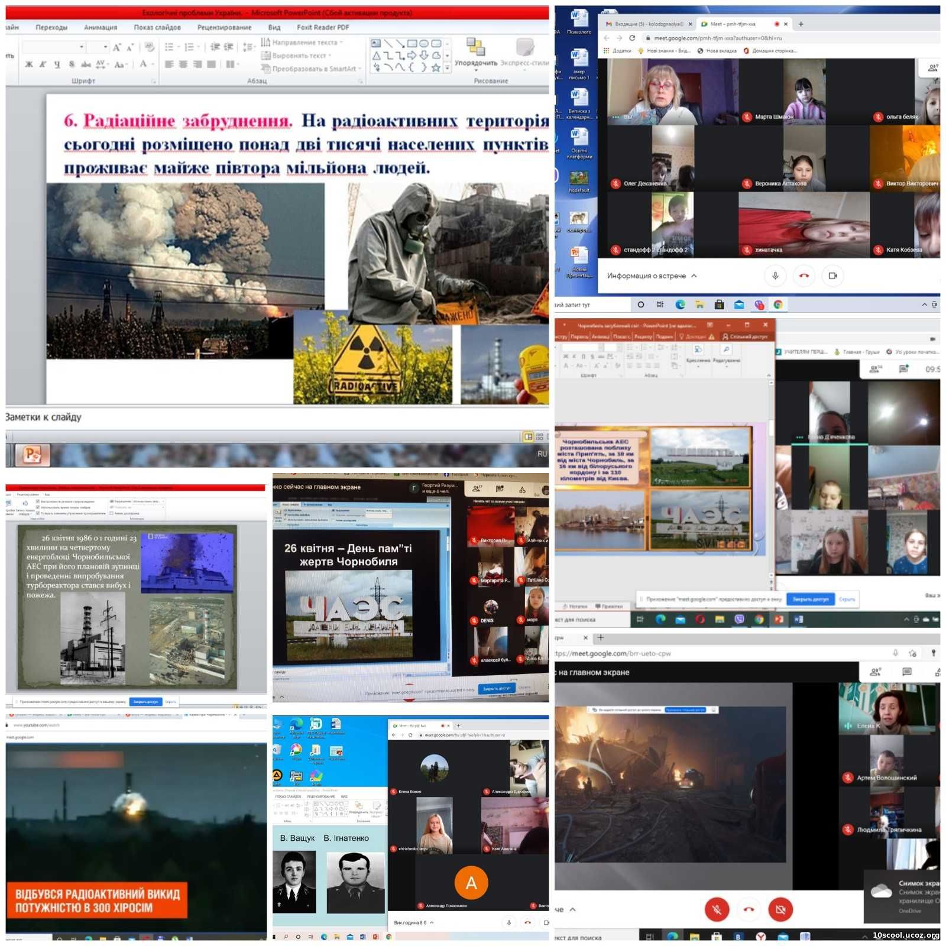Show participants in brr-ueto-cpw Meet

[875, 672]
